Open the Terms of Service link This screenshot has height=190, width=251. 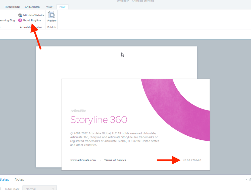click(115, 160)
